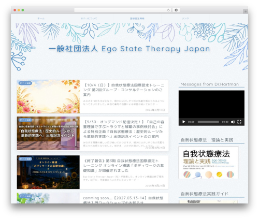Mute the video with the speaker icon
This screenshot has height=219, width=259.
[x=233, y=122]
